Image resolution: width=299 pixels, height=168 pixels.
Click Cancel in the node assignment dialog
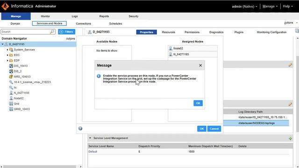click(214, 129)
